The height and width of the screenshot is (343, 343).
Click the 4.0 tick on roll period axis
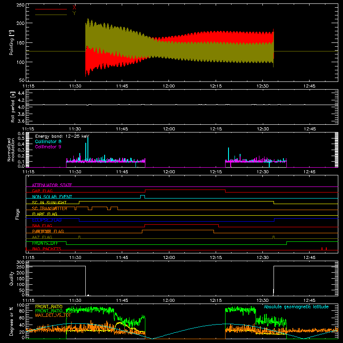(x=21, y=107)
